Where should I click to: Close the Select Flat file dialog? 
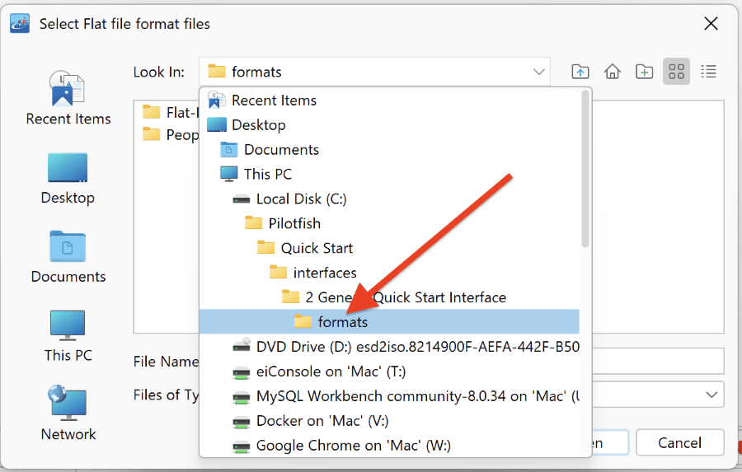(711, 23)
